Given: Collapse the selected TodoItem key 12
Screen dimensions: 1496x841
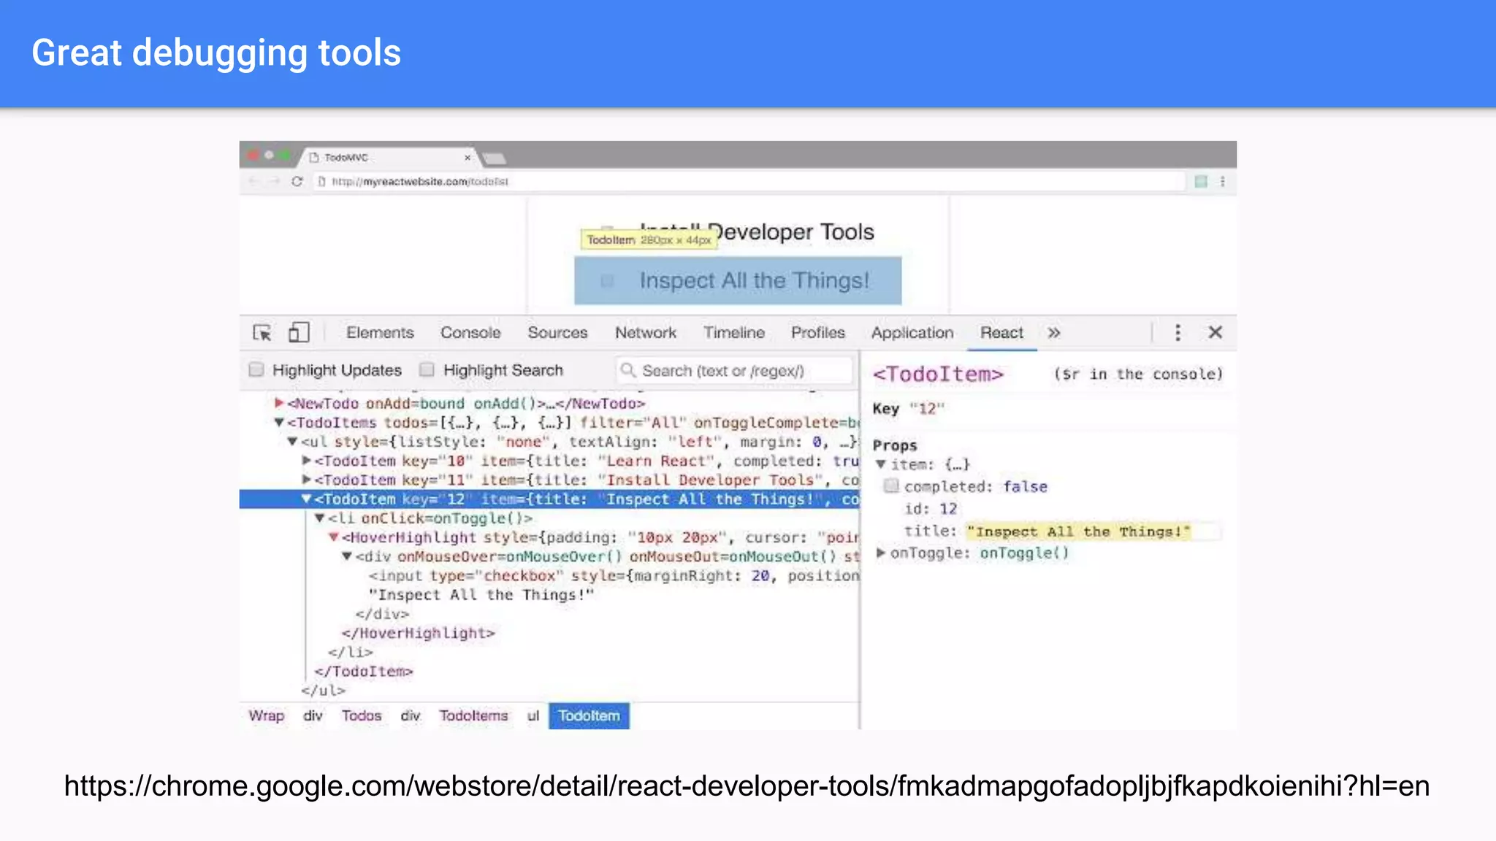Looking at the screenshot, I should coord(307,499).
